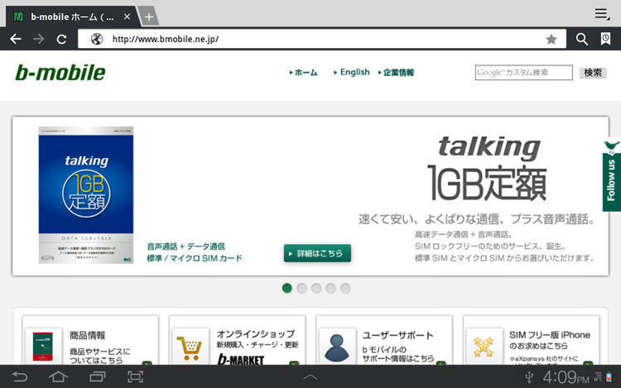Select second carousel dot
The image size is (621, 388).
point(301,289)
